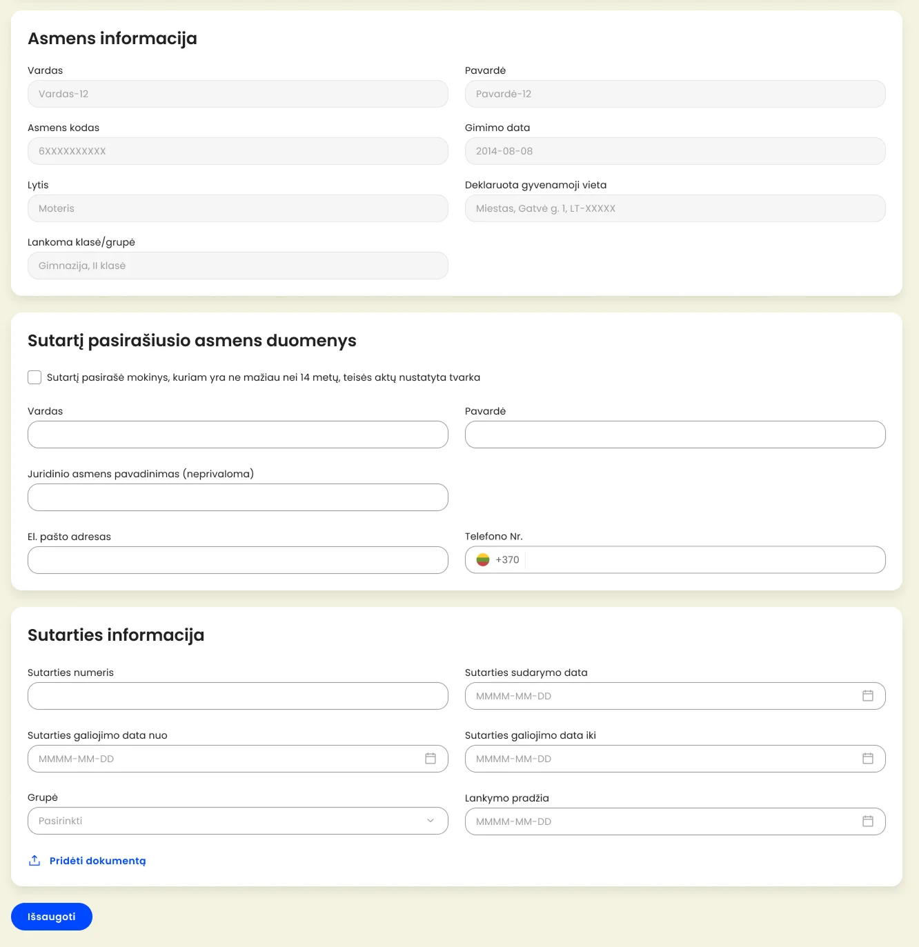The height and width of the screenshot is (947, 919).
Task: Focus the signer Pavardė input field
Action: (675, 435)
